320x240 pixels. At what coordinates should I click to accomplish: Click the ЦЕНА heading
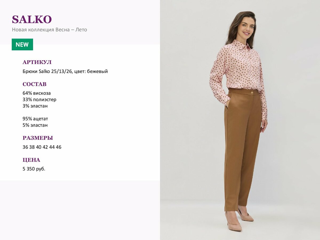(x=31, y=160)
